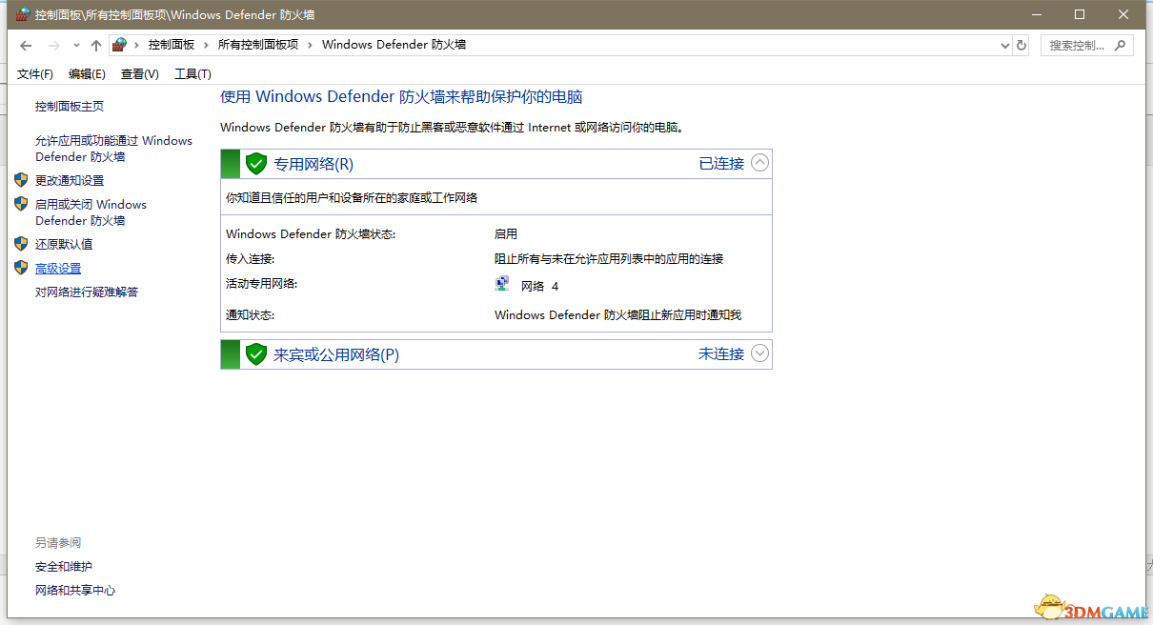This screenshot has height=625, width=1153.
Task: Open 启用或关闭 Windows Defender 防火墙 link
Action: click(91, 212)
